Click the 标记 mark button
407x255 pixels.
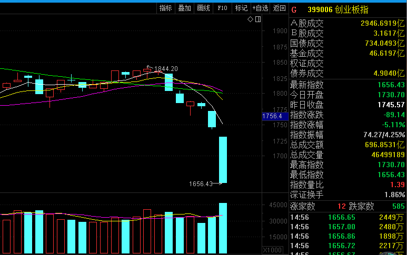241,8
